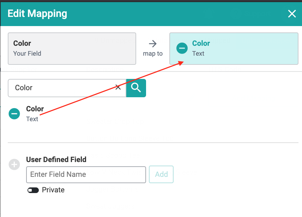The image size is (302, 217).
Task: Click the search field containing "Color"
Action: pyautogui.click(x=64, y=88)
